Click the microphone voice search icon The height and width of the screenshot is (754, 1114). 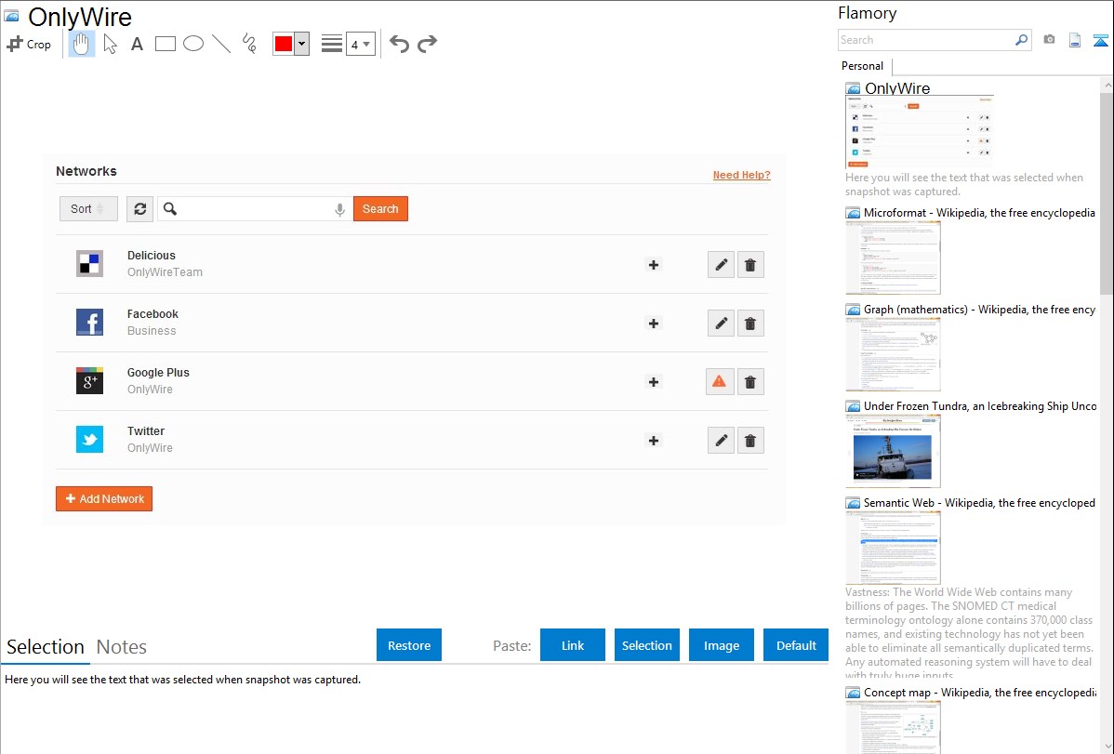point(339,209)
